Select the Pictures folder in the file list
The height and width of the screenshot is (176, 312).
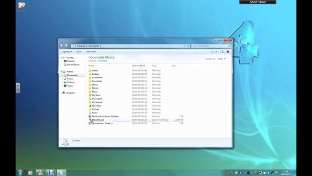(96, 110)
